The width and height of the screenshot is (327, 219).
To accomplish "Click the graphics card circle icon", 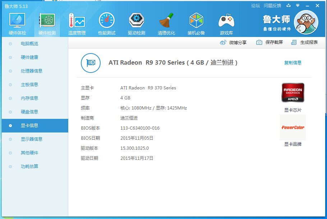I will pyautogui.click(x=91, y=63).
